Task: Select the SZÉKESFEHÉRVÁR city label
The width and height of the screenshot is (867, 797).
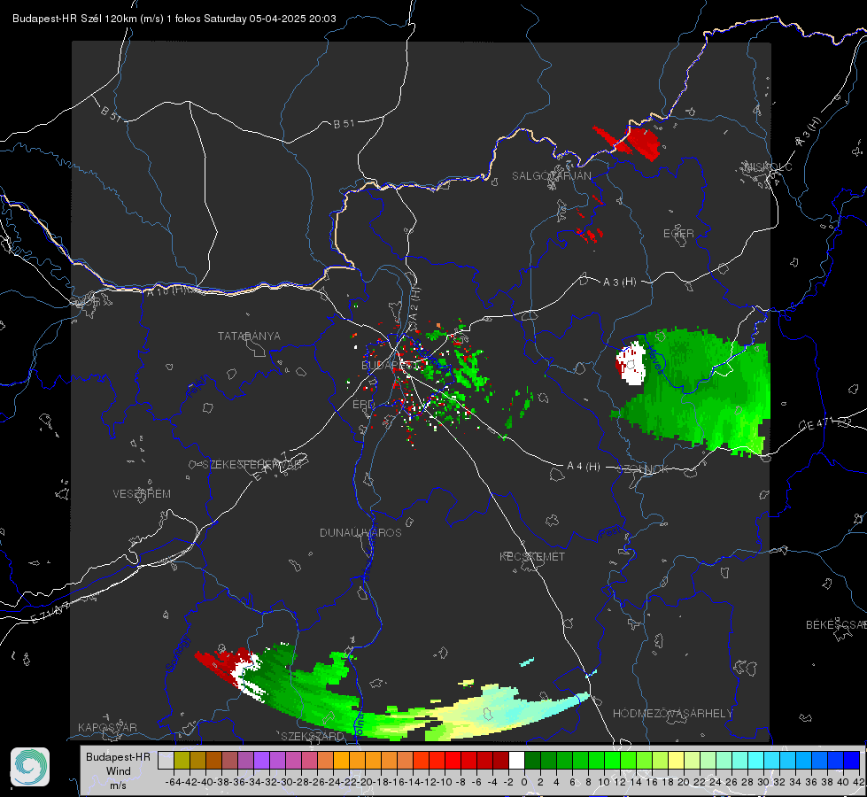Action: click(252, 464)
